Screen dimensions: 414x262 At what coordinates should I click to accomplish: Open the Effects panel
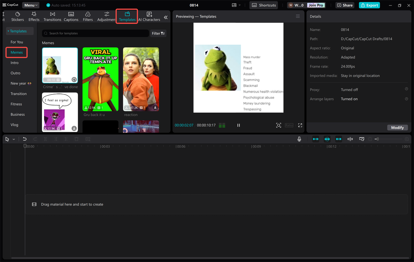click(34, 16)
